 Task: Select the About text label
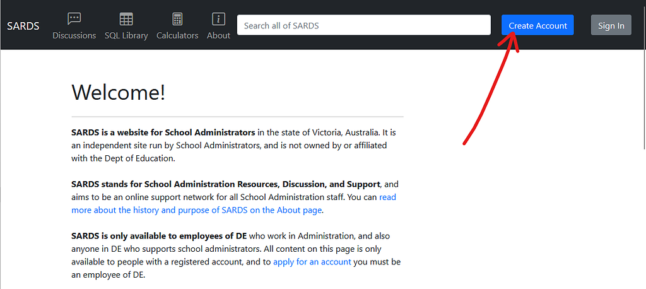point(218,35)
